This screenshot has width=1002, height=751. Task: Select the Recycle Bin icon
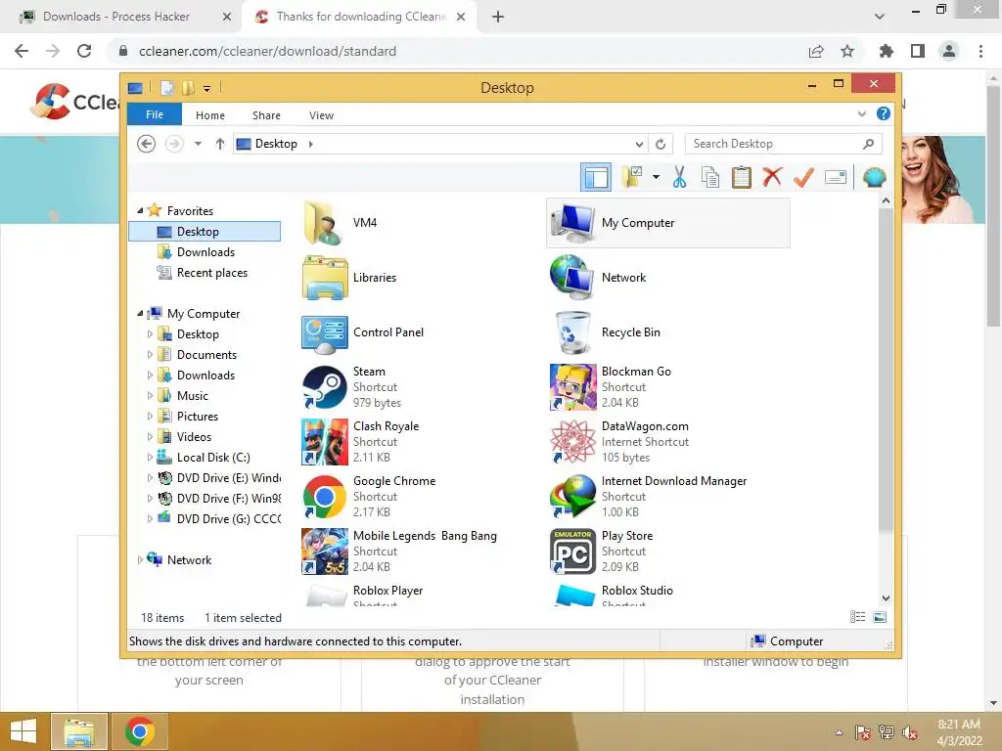click(573, 332)
